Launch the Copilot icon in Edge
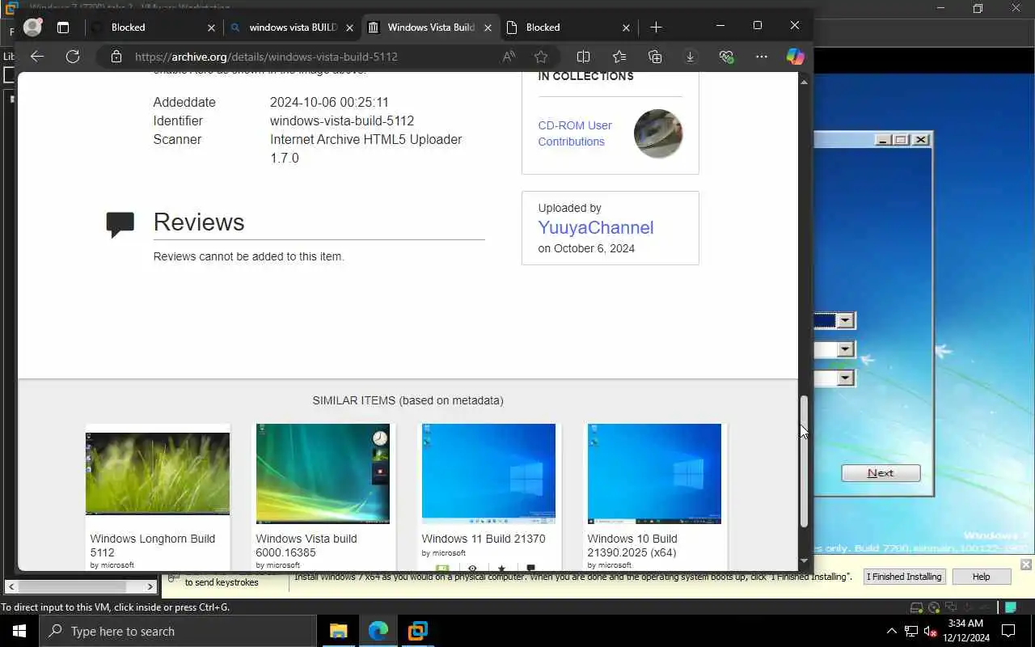 pyautogui.click(x=796, y=57)
